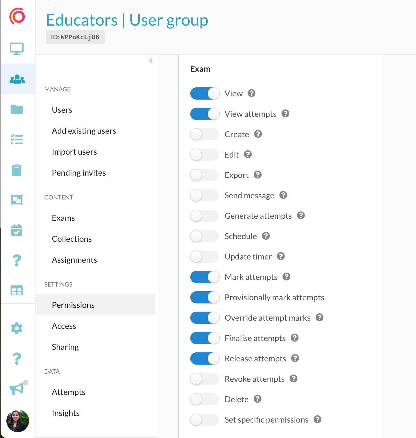Open the settings gear icon in the sidebar
Screen dimensions: 416x438
(17, 328)
